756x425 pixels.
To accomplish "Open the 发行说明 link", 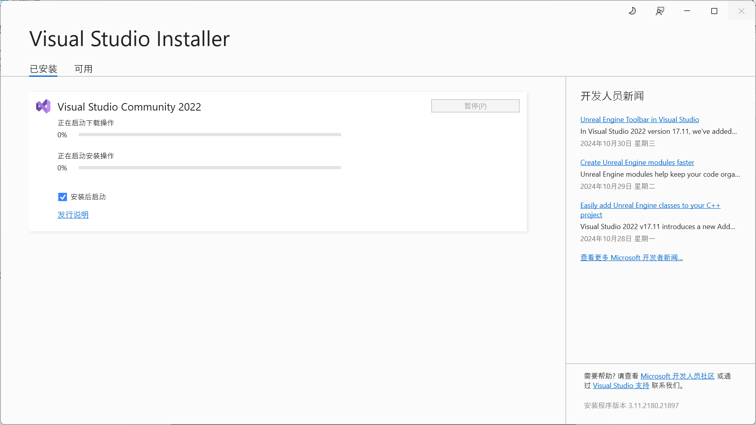I will coord(73,215).
